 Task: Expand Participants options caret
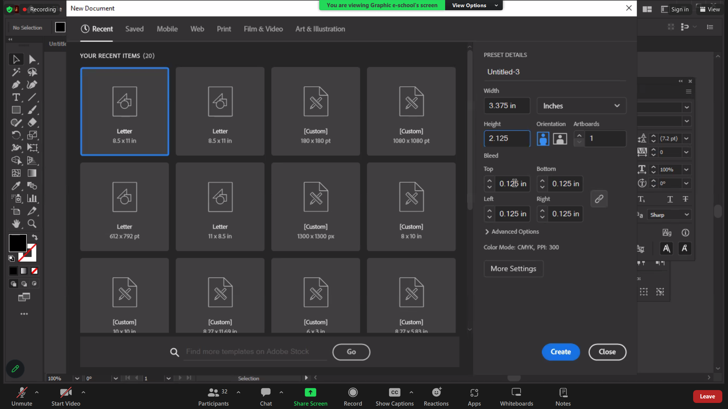pos(238,392)
